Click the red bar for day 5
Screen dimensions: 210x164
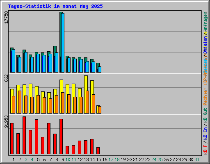tap(37, 137)
